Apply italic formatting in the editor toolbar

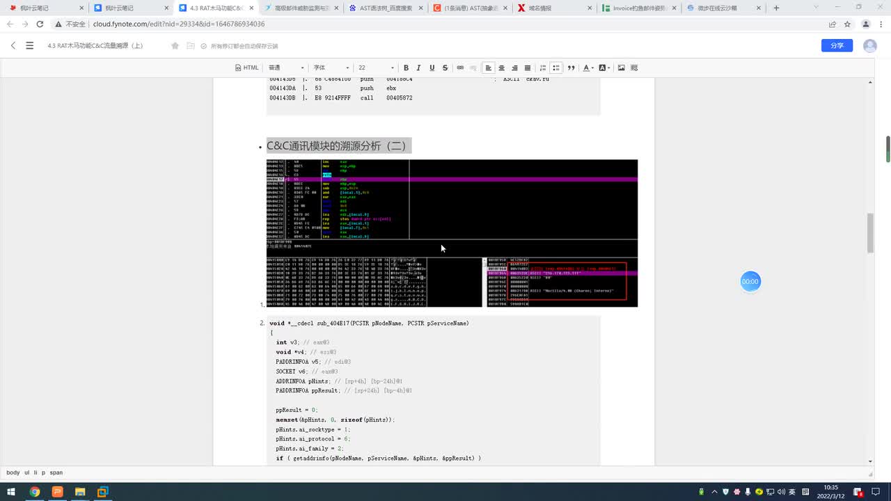(418, 67)
